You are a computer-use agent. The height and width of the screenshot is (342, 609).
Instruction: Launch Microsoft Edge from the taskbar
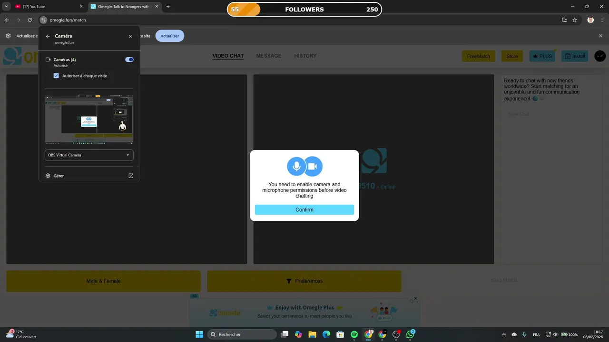pyautogui.click(x=326, y=334)
